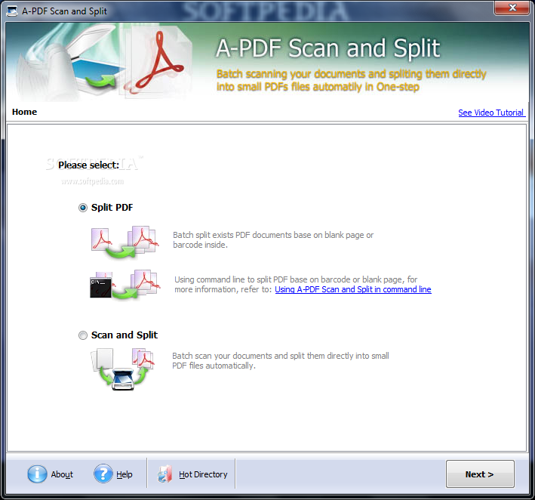Open the Hot Directory label
Image resolution: width=535 pixels, height=500 pixels.
[203, 474]
